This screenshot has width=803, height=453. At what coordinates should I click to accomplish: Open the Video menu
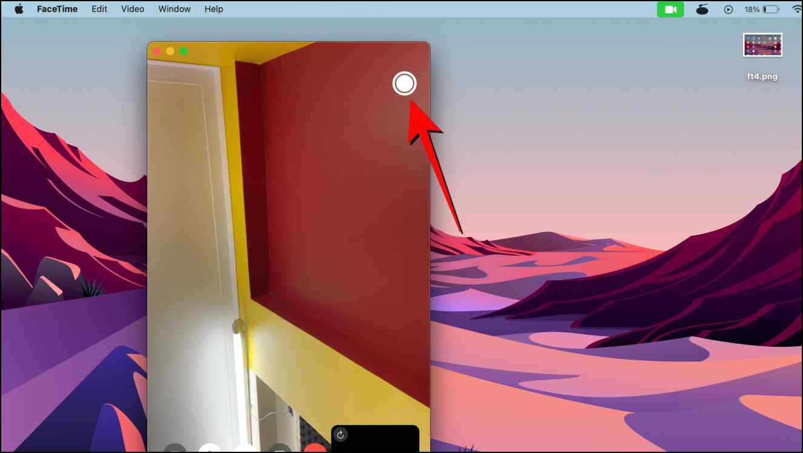[133, 9]
